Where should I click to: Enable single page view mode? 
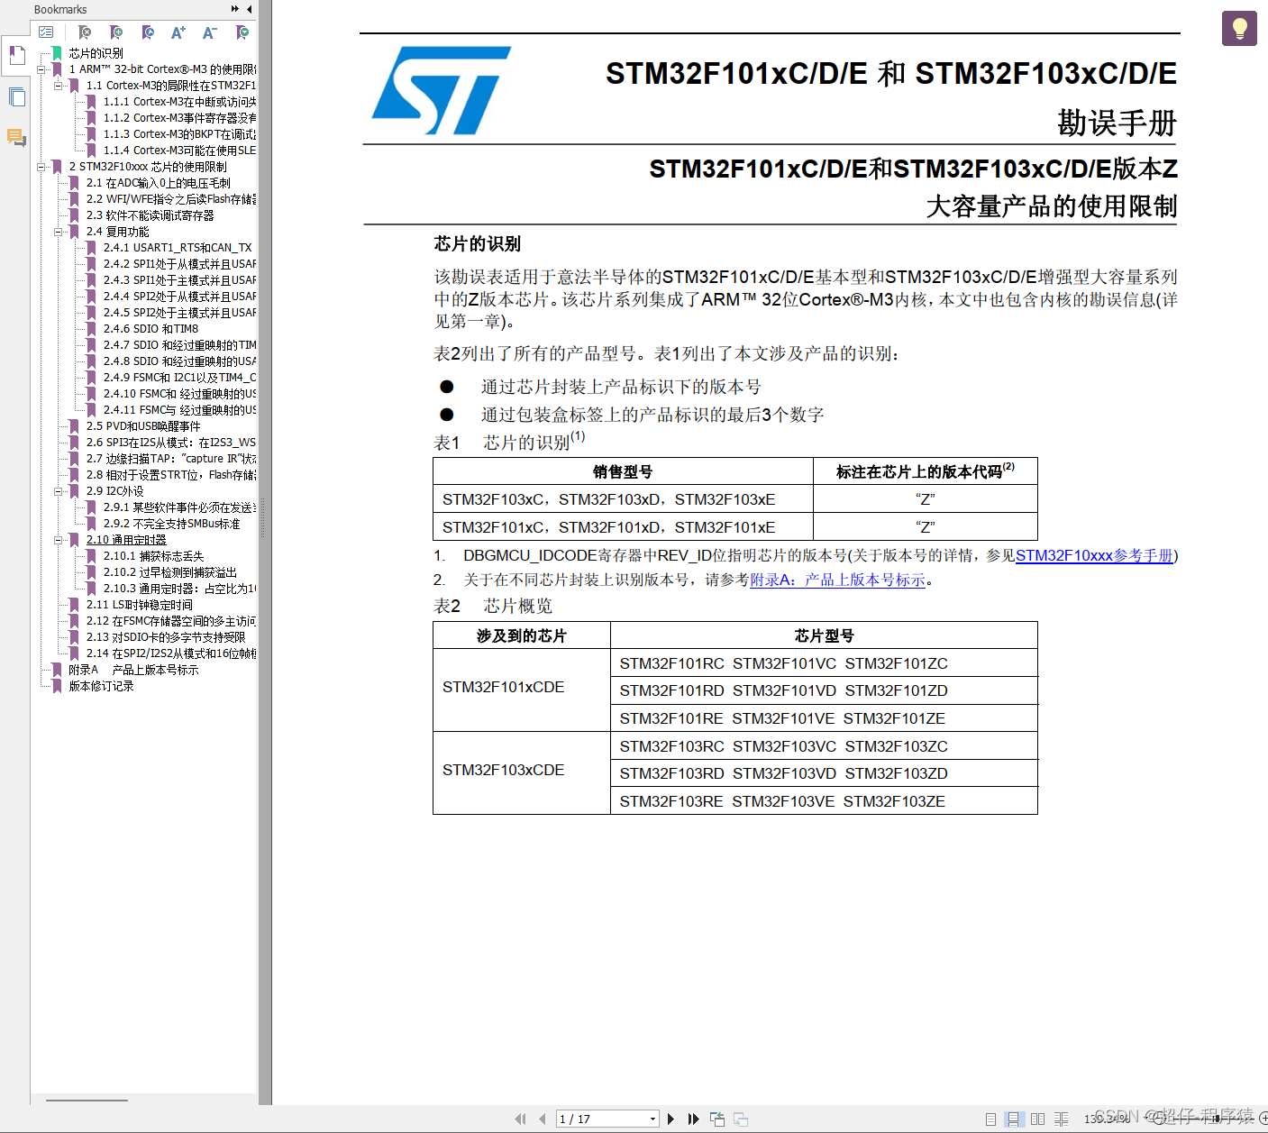[x=991, y=1119]
